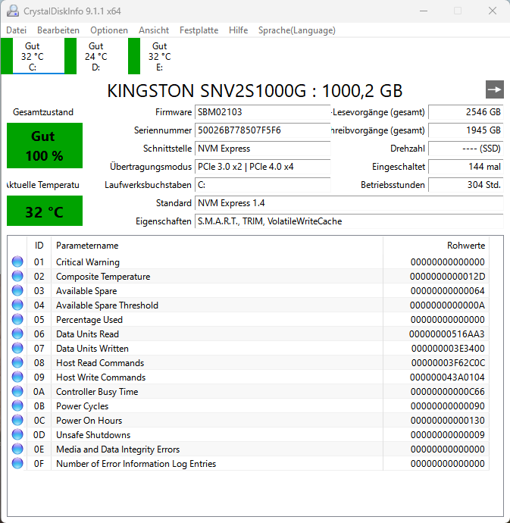Select the Unsafe Shutdowns parameter name
This screenshot has width=510, height=523.
[x=93, y=435]
